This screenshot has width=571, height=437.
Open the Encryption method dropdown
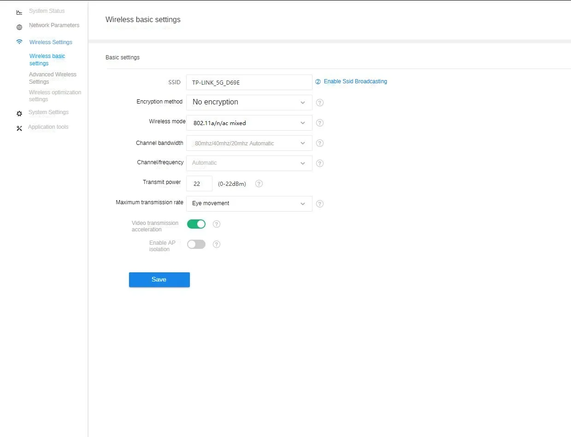click(249, 102)
